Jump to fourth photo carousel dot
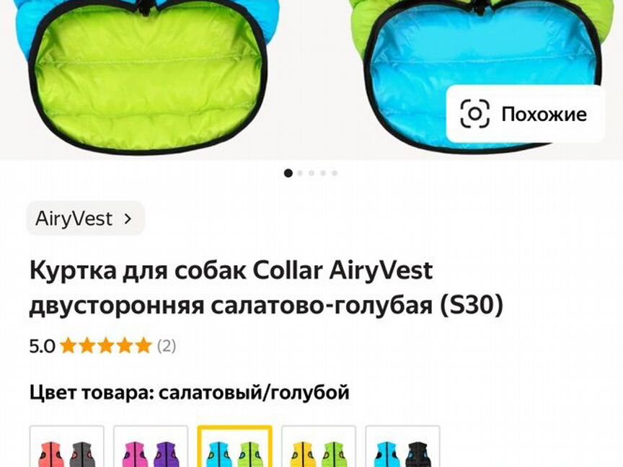This screenshot has width=623, height=467. tap(323, 173)
